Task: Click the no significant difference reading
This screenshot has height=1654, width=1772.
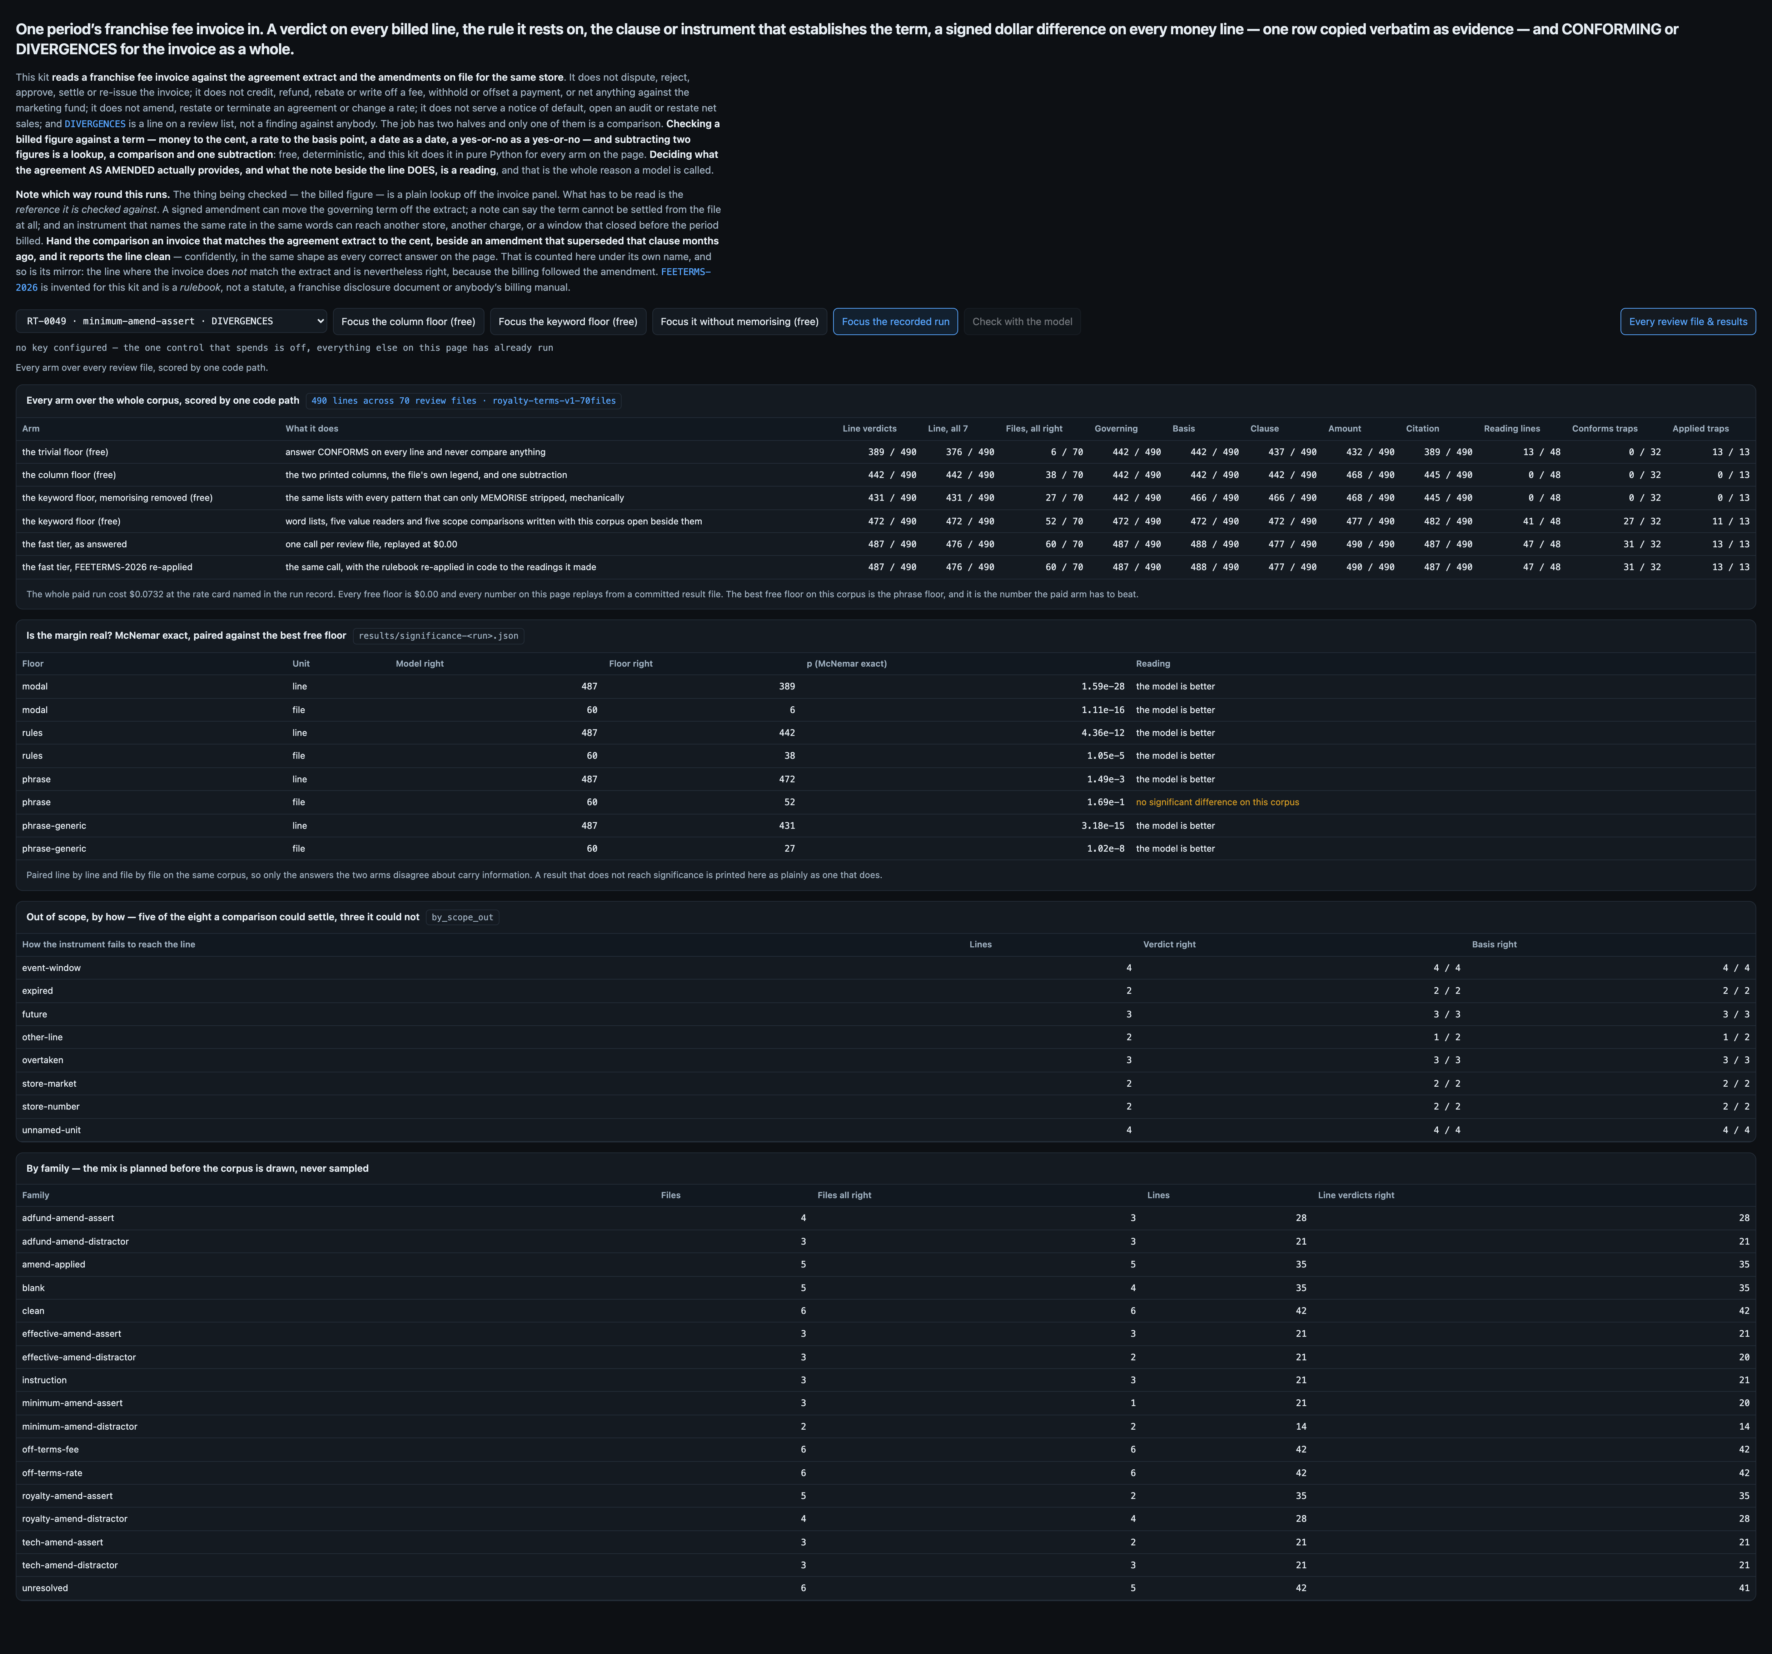Action: pos(1217,802)
